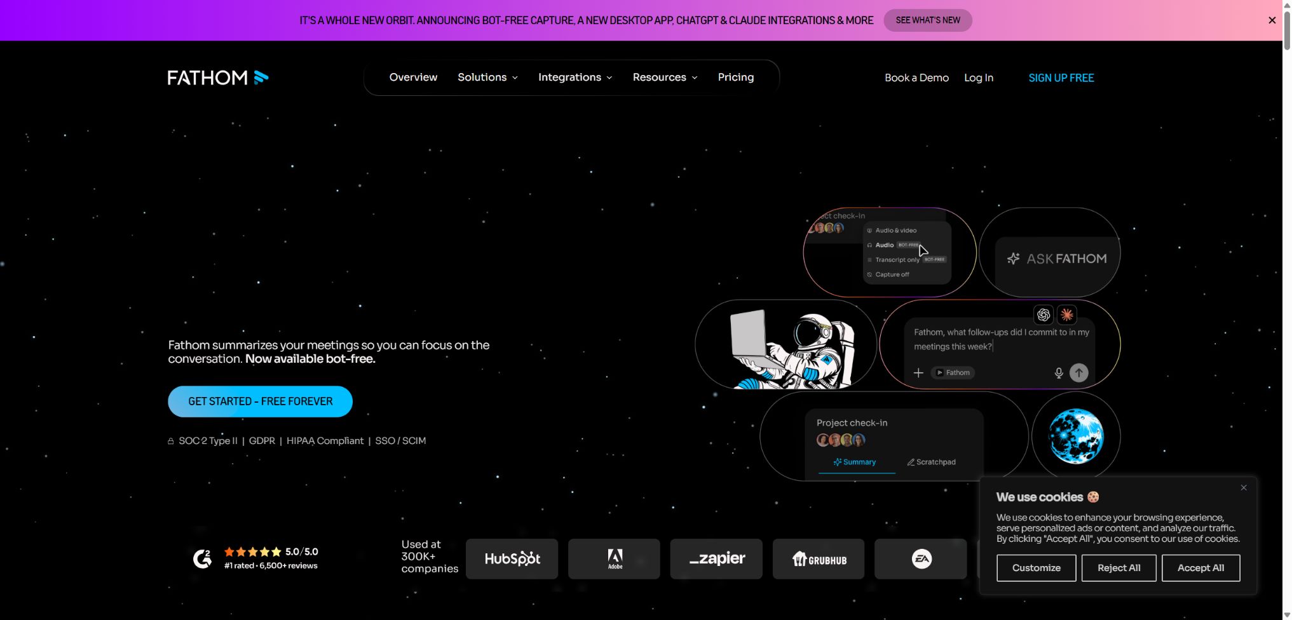Dismiss the cookie popup with its X

tap(1244, 488)
